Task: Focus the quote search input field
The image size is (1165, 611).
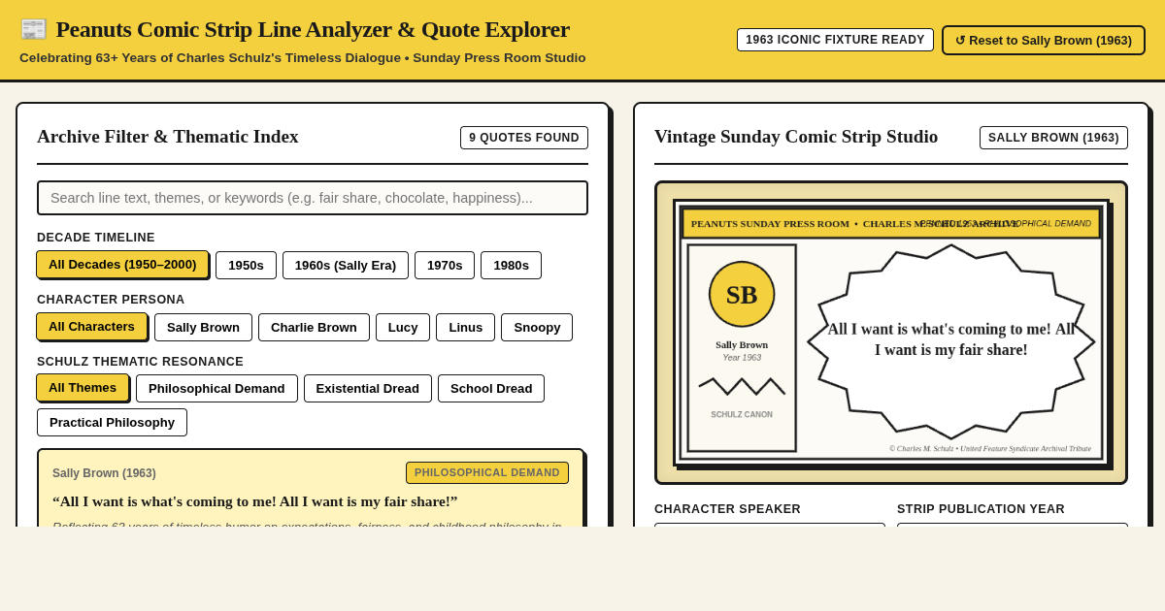Action: 313,198
